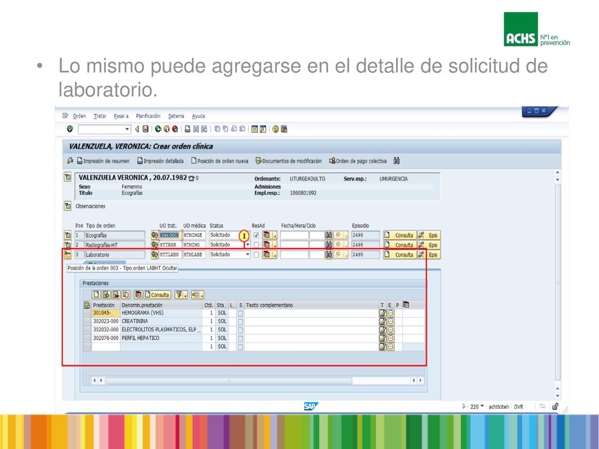Click the red document icon in Radiografías-HT row
The height and width of the screenshot is (449, 599).
click(266, 244)
